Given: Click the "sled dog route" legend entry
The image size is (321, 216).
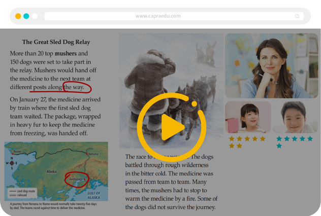Looking at the screenshot, I should pyautogui.click(x=22, y=191).
